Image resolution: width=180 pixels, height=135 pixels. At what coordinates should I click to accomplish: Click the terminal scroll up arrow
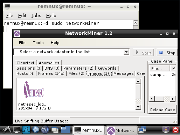coord(136,23)
